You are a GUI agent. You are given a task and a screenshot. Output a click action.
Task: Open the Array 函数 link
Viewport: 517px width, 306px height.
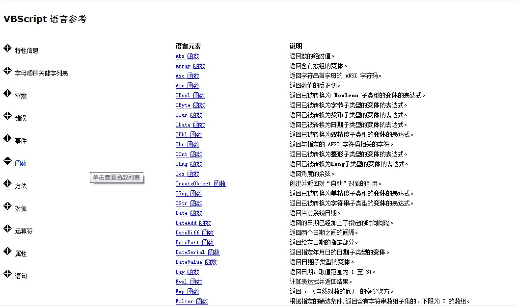click(190, 66)
